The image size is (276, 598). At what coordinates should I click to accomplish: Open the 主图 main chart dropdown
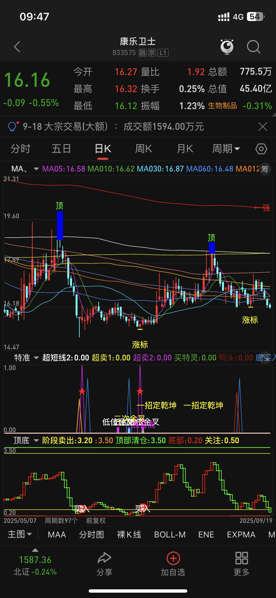pos(20,535)
